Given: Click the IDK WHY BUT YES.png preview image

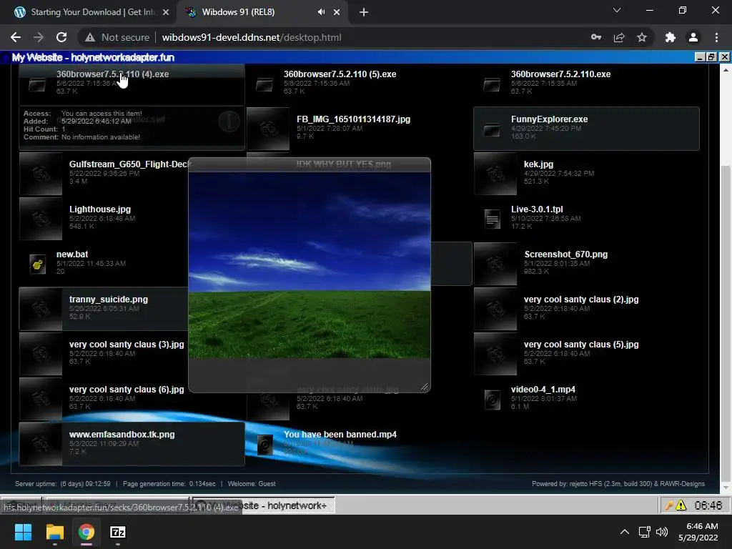Looking at the screenshot, I should tap(309, 265).
